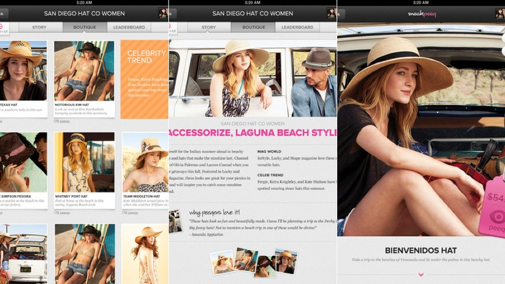505x284 pixels.
Task: Open the floral dress straw hat thumbnail
Action: (x=145, y=254)
